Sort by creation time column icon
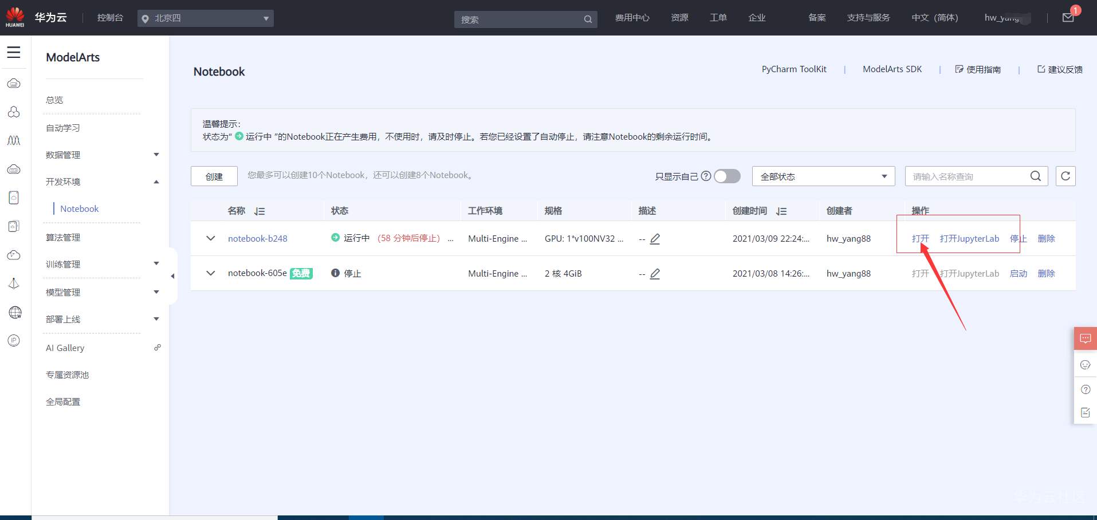This screenshot has height=520, width=1097. pyautogui.click(x=781, y=211)
